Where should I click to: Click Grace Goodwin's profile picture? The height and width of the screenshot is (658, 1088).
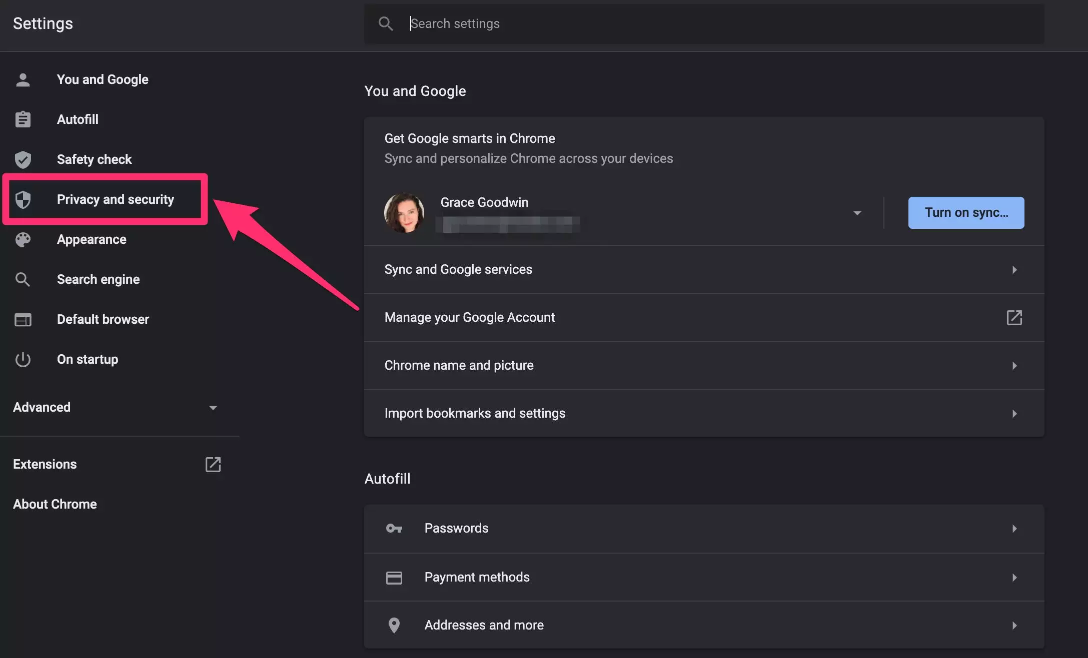coord(404,213)
